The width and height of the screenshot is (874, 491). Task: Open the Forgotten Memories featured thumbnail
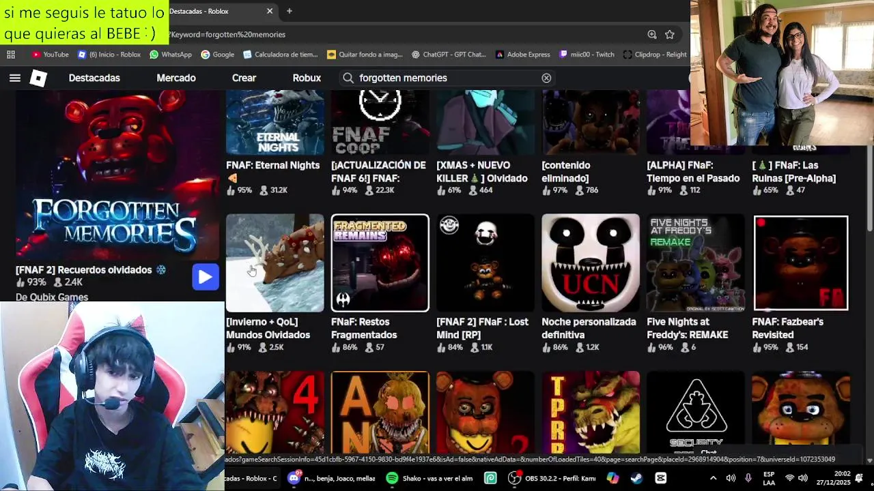[117, 175]
